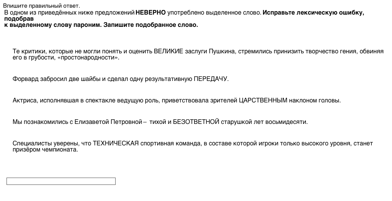Click the bold text «Запишите подобранное слово.»
Image resolution: width=392 pixels, height=201 pixels.
[x=151, y=25]
